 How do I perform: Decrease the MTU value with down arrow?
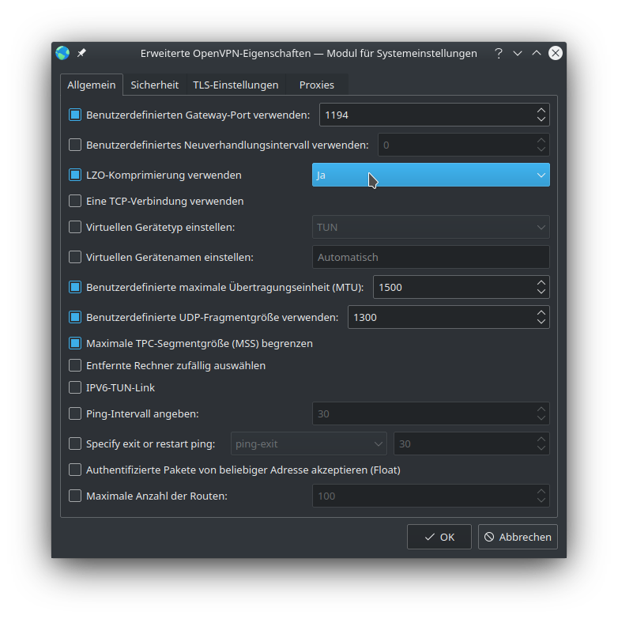541,292
